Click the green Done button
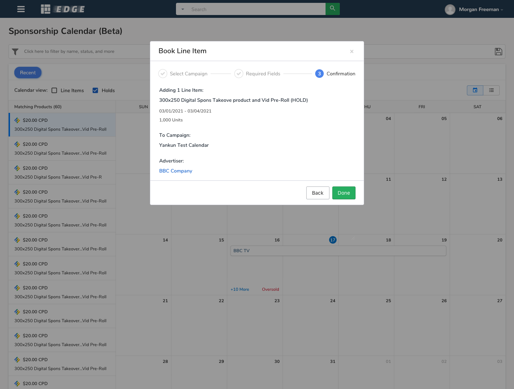The image size is (514, 389). [x=343, y=193]
